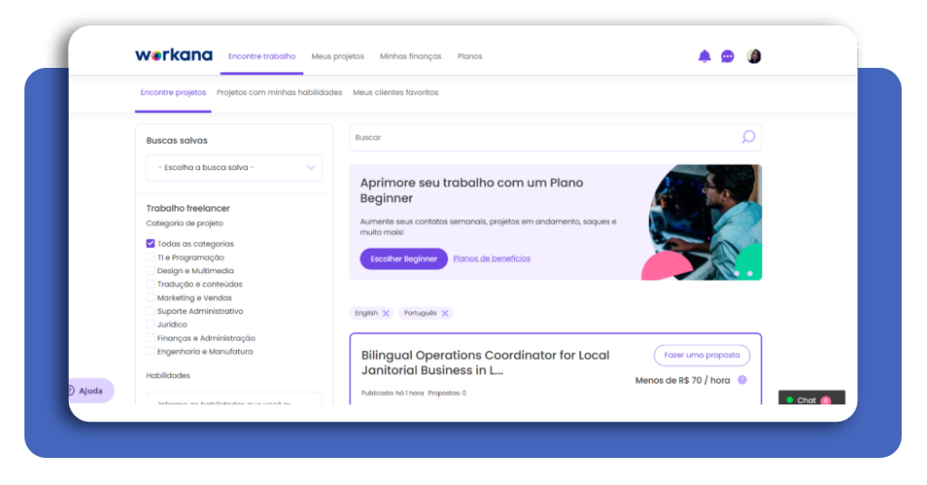Image resolution: width=927 pixels, height=485 pixels.
Task: Remove the Português language filter
Action: (445, 313)
